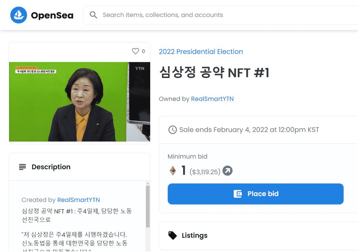This screenshot has width=358, height=252.
Task: Click the wallet icon in Place bid
Action: [238, 194]
